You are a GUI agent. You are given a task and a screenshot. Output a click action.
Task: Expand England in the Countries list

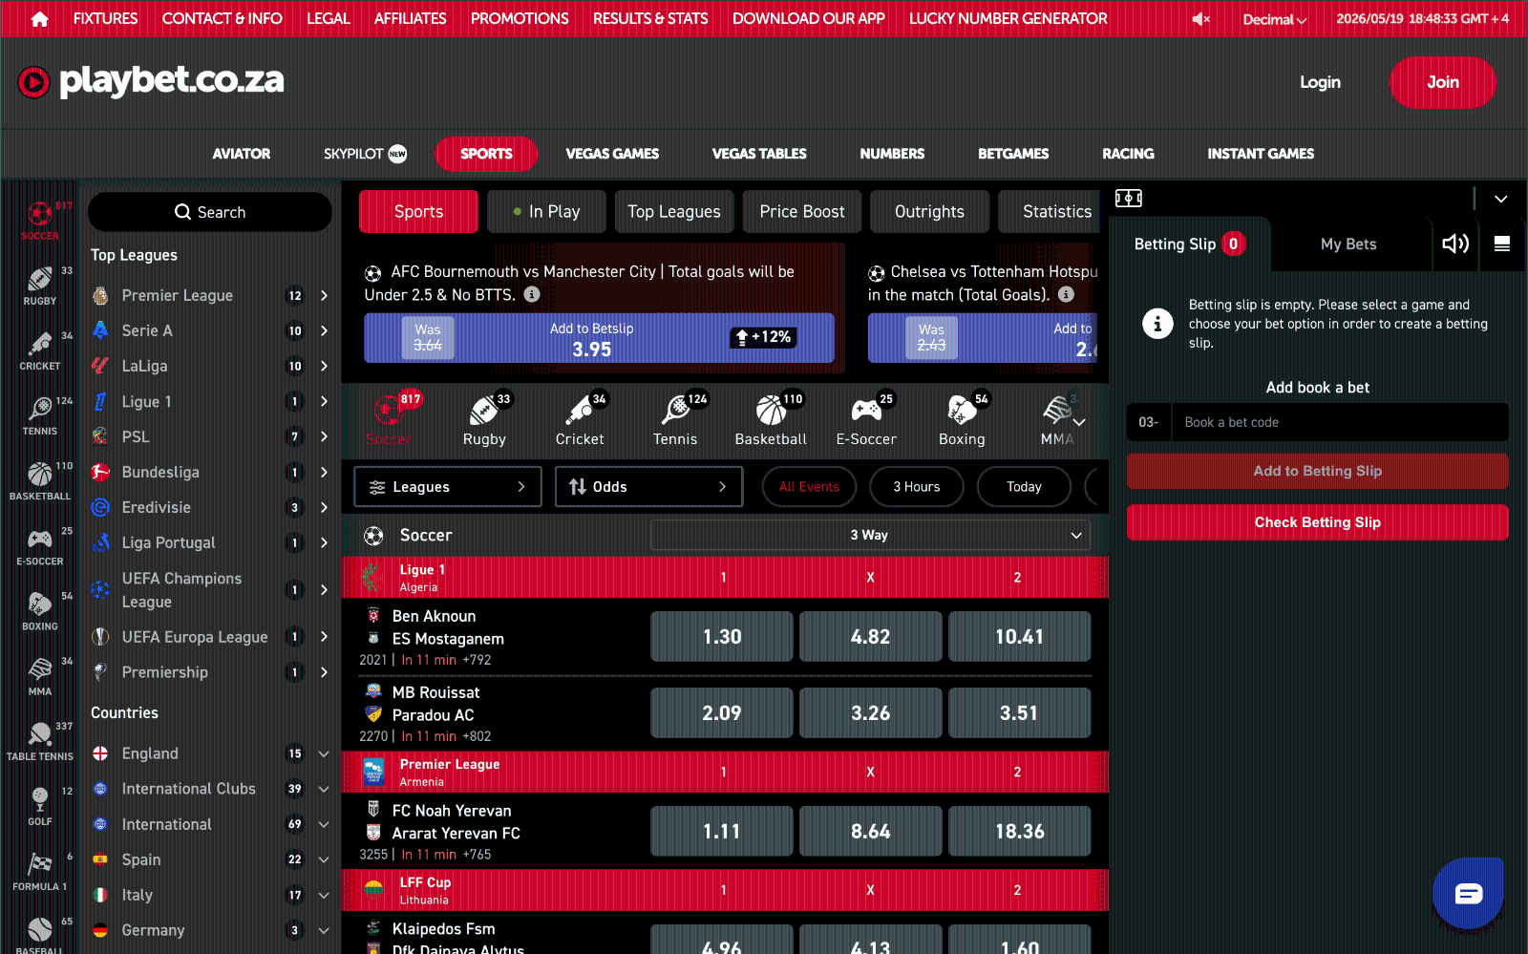[324, 753]
